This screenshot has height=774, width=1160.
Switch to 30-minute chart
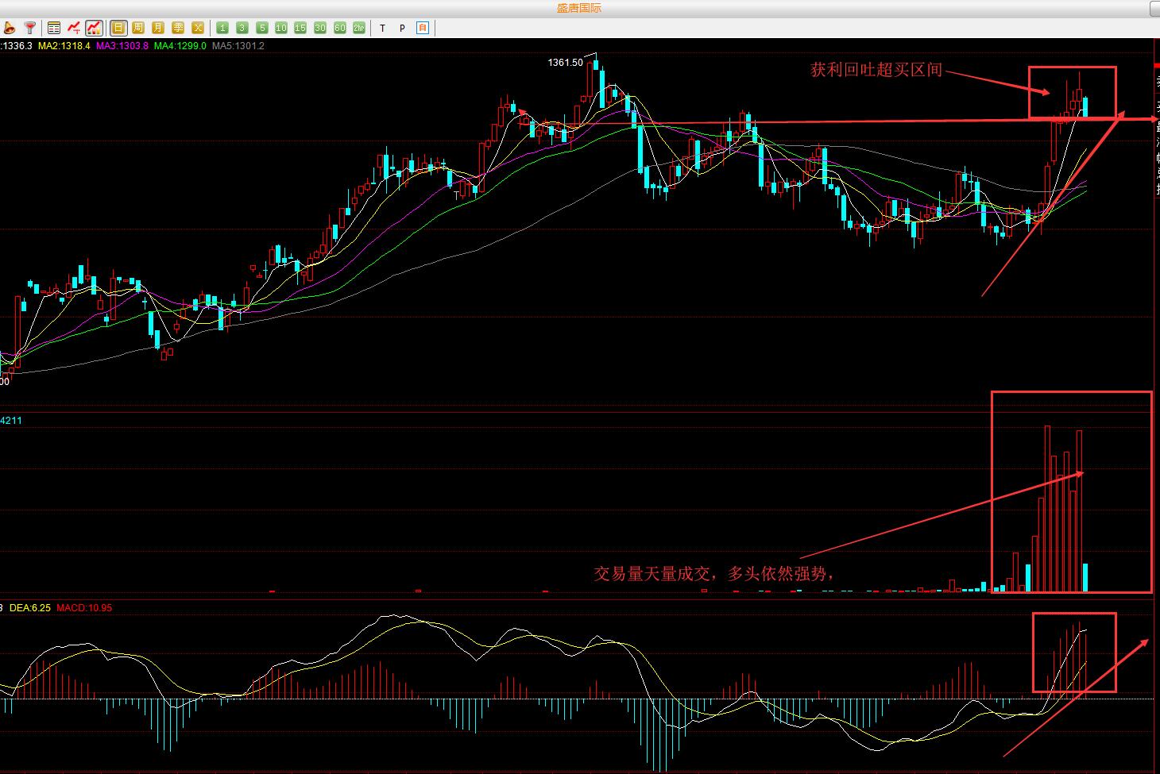[x=320, y=28]
